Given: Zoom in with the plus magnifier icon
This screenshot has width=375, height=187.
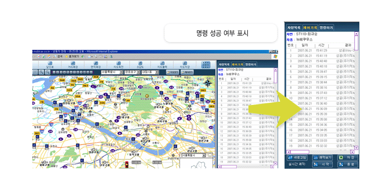Looking at the screenshot, I should (x=41, y=72).
